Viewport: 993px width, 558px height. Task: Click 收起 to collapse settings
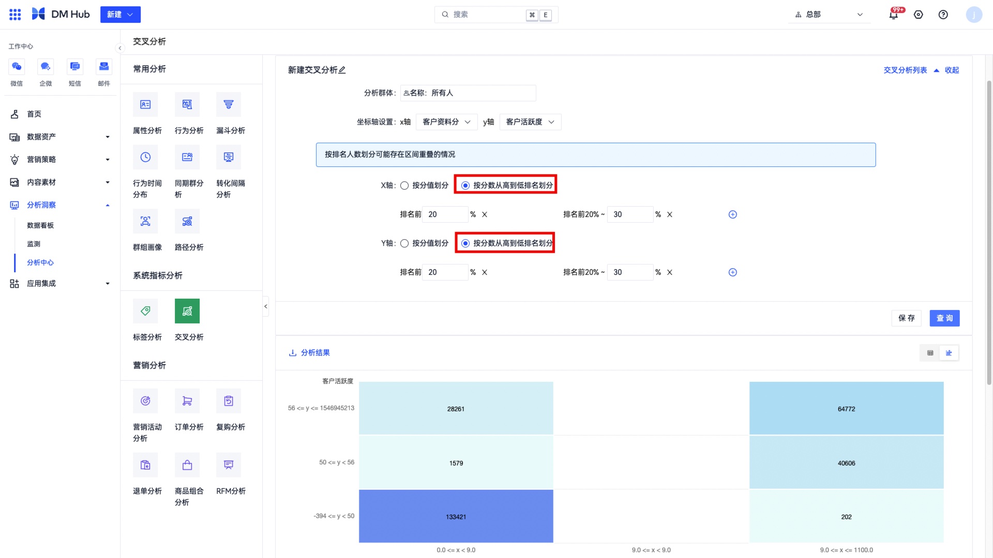tap(952, 70)
